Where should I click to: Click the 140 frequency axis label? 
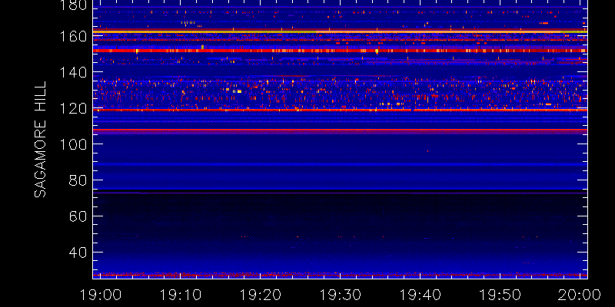(x=74, y=72)
